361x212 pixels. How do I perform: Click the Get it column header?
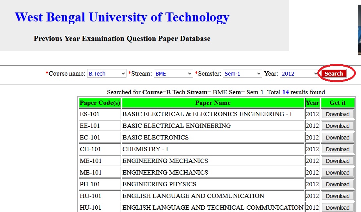338,103
